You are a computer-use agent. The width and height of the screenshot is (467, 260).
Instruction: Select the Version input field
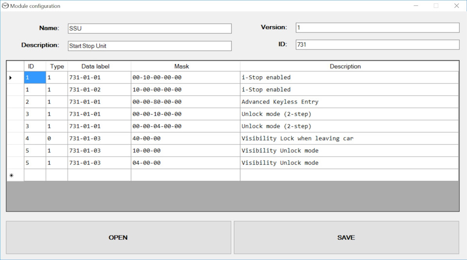pyautogui.click(x=377, y=28)
